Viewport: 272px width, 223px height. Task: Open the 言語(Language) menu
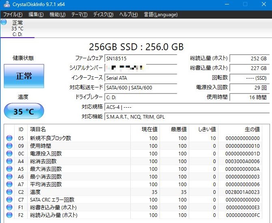pyautogui.click(x=161, y=15)
